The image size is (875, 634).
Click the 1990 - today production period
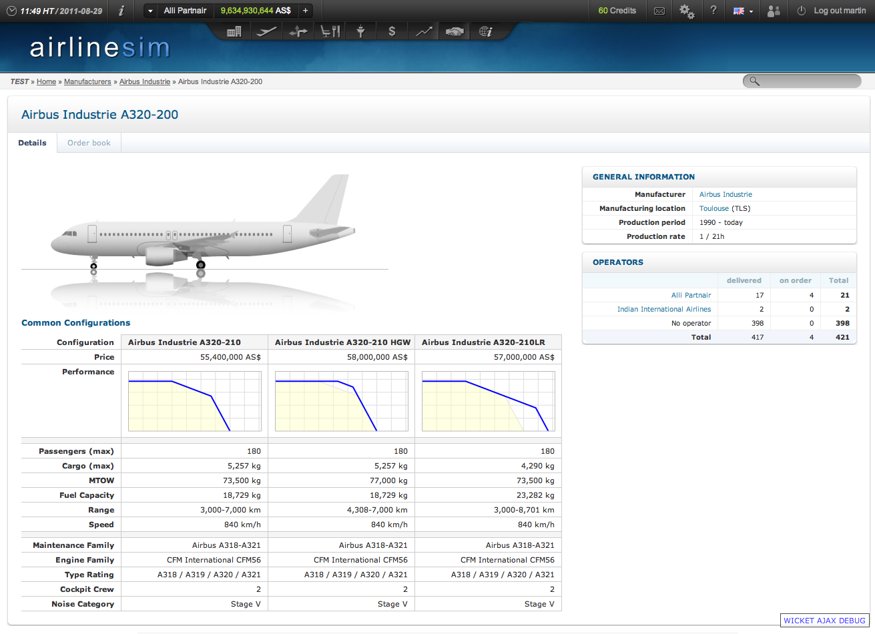[721, 222]
